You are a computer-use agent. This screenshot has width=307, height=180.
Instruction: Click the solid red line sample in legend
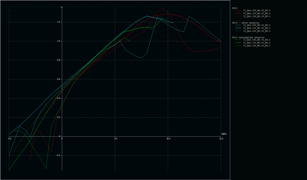[238, 13]
